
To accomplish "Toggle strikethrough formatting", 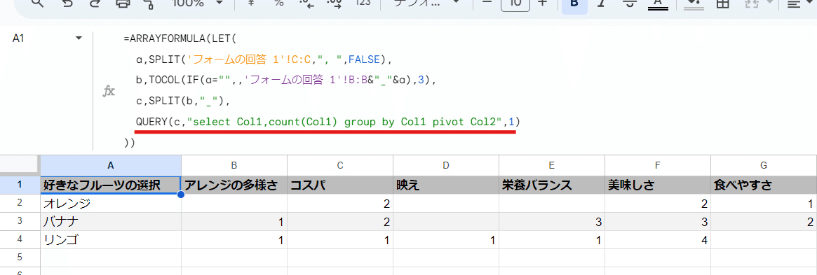I will pos(630,3).
